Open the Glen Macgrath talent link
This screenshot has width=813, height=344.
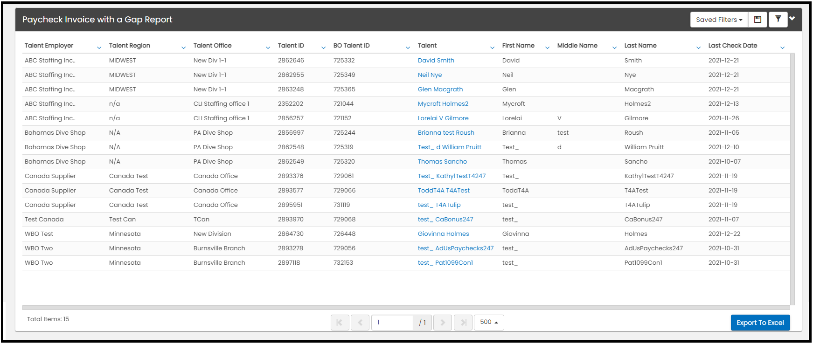coord(440,89)
